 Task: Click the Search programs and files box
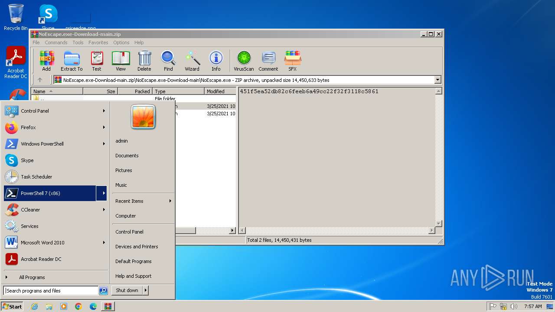[51, 291]
